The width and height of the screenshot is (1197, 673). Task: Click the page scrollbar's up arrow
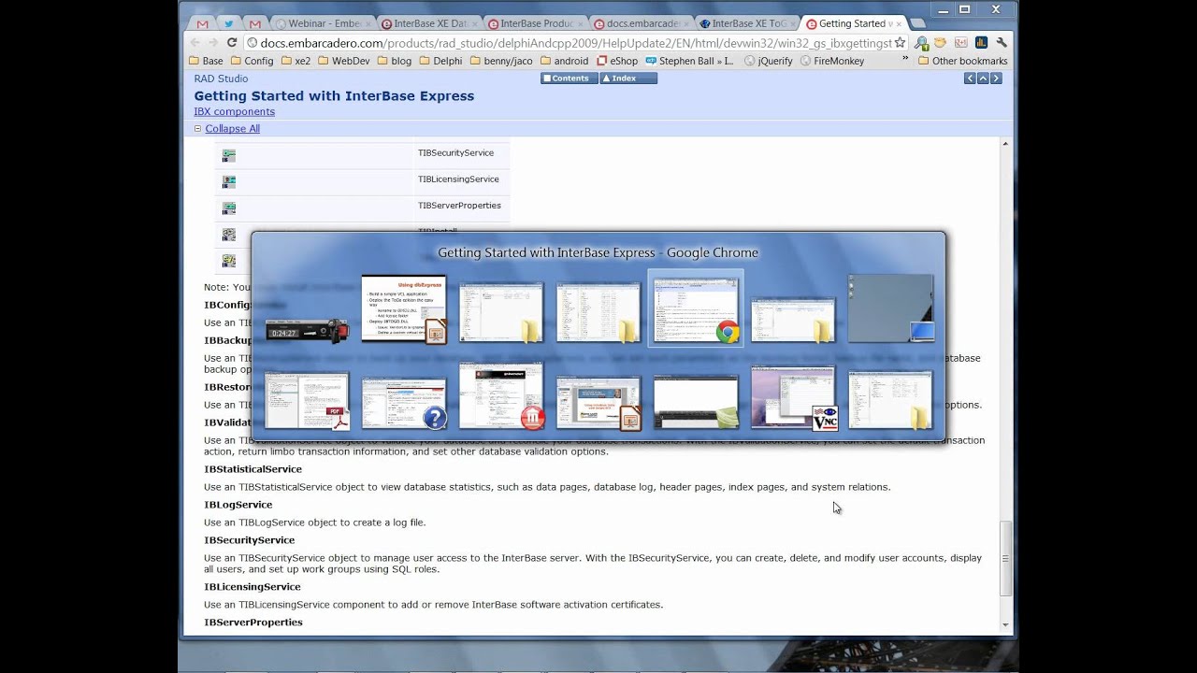pos(1005,144)
